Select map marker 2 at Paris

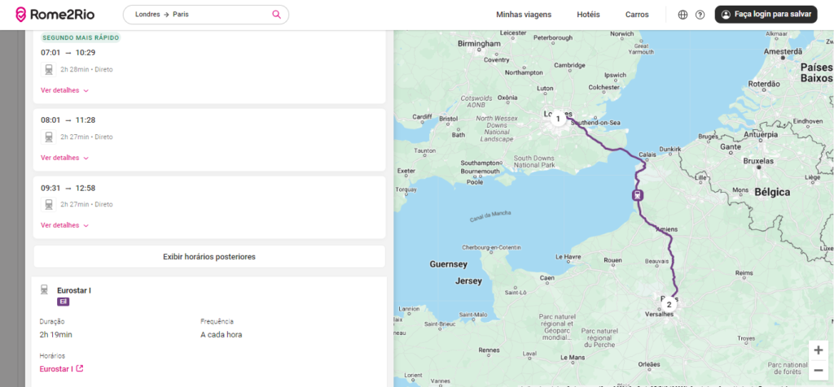(669, 305)
